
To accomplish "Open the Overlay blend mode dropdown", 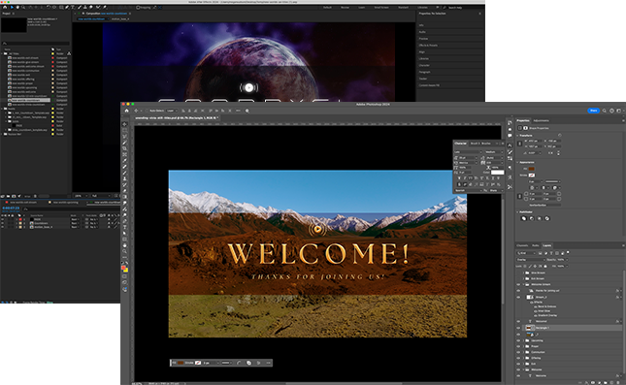I will [x=530, y=260].
